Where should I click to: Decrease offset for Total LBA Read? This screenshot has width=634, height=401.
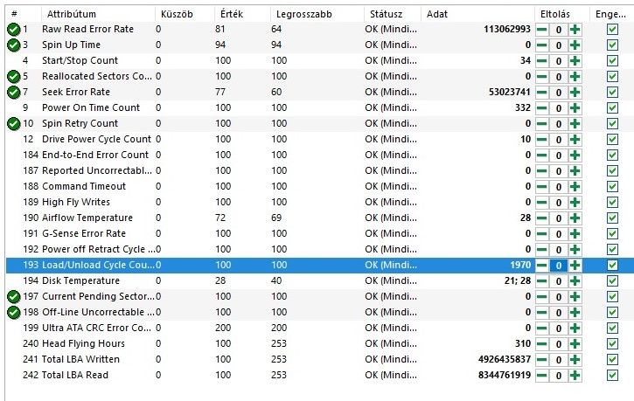click(x=542, y=376)
